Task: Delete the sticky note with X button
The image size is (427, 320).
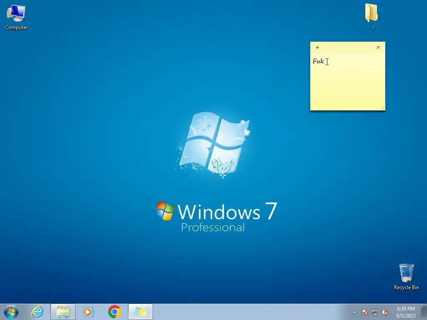Action: [378, 47]
